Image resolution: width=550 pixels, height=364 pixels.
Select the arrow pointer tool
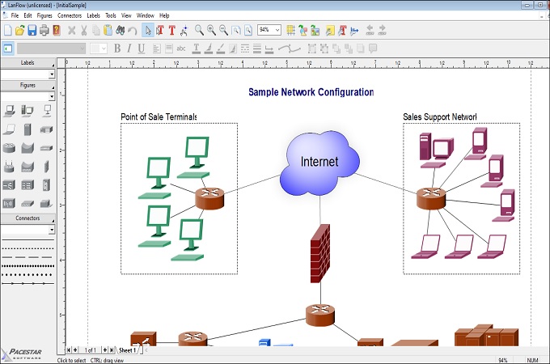[147, 31]
